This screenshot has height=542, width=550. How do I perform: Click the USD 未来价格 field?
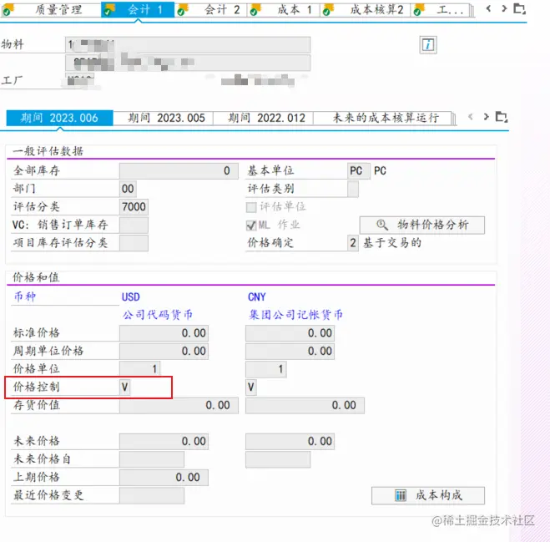pyautogui.click(x=164, y=442)
